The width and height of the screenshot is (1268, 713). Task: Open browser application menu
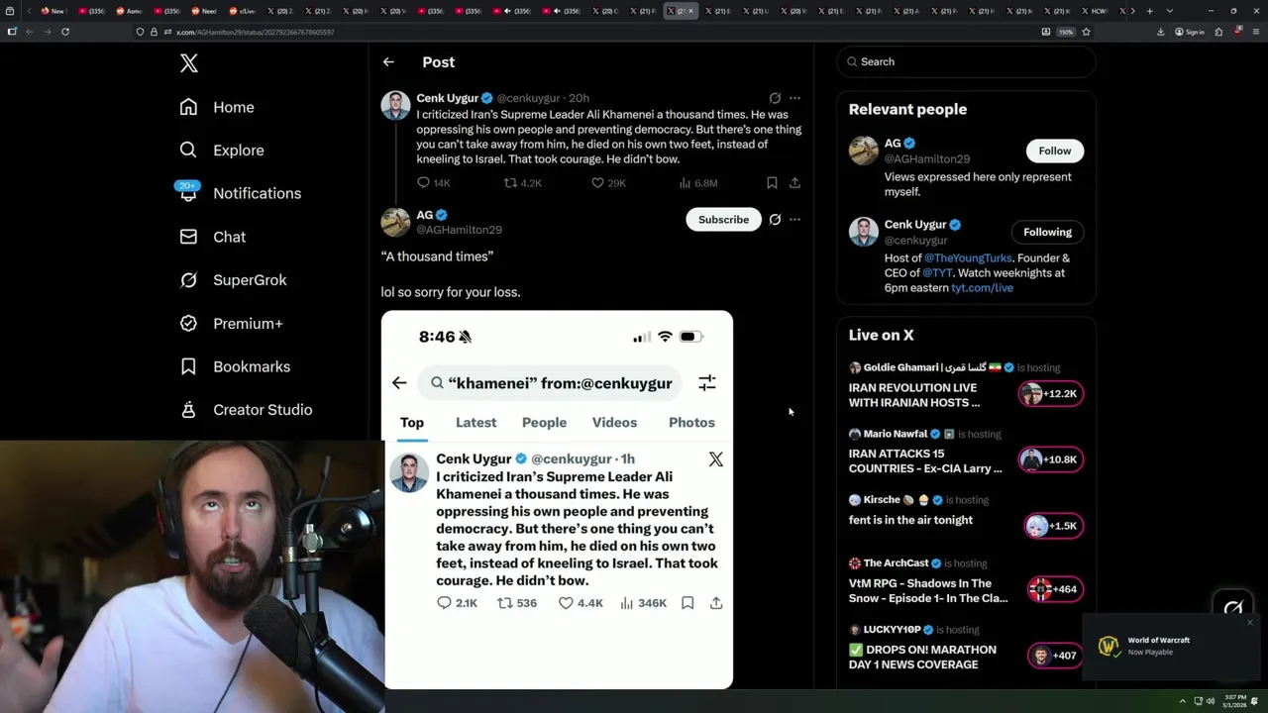pos(1256,32)
